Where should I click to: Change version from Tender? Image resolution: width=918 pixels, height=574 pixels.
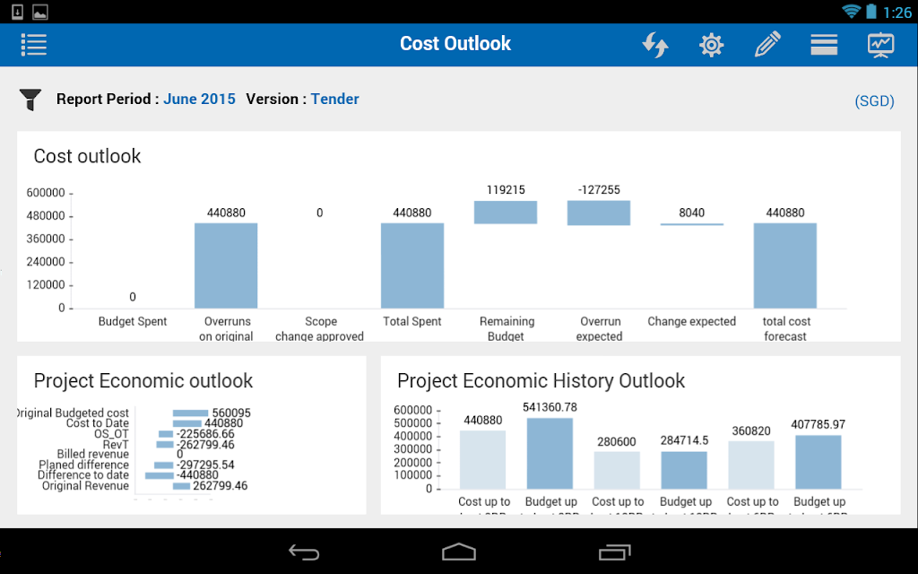[335, 99]
